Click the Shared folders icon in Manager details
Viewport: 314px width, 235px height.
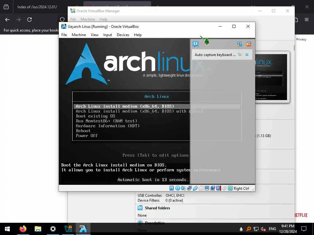[140, 208]
